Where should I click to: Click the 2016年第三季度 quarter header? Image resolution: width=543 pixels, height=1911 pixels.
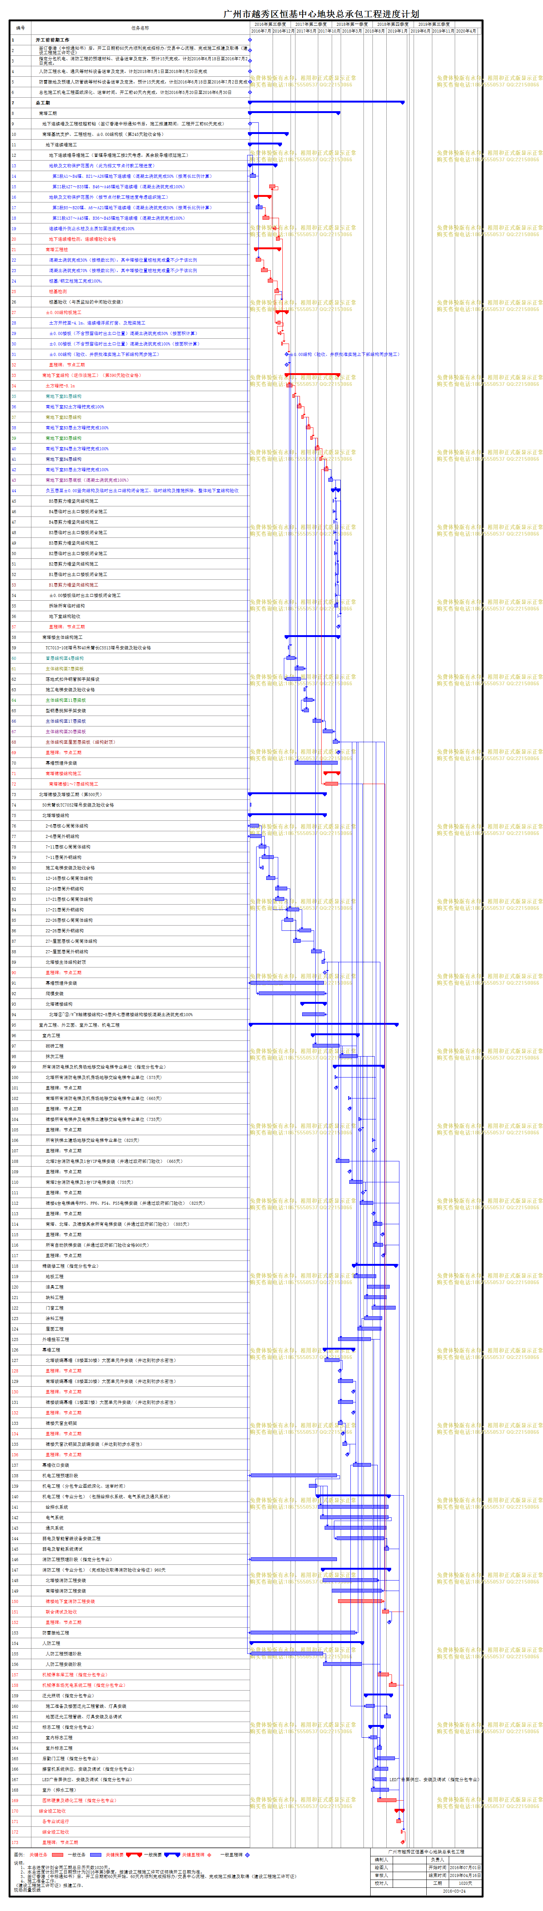(x=271, y=24)
